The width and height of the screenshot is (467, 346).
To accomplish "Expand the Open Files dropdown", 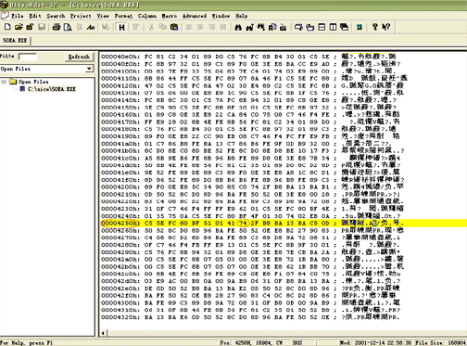I will tap(89, 69).
